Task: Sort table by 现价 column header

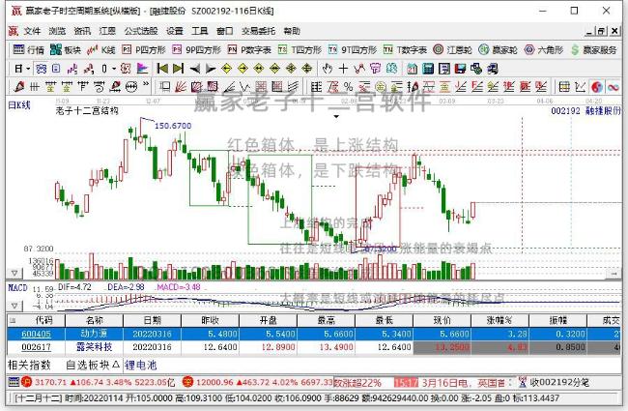Action: point(442,320)
